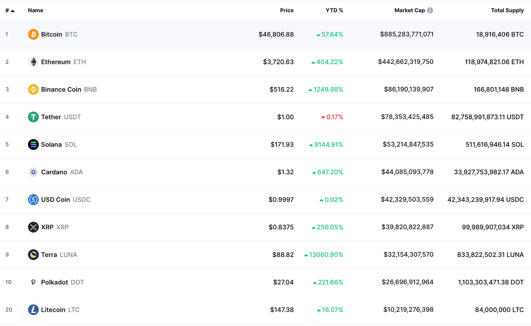The height and width of the screenshot is (326, 531).
Task: Click the Ethereum logo icon
Action: (x=33, y=62)
